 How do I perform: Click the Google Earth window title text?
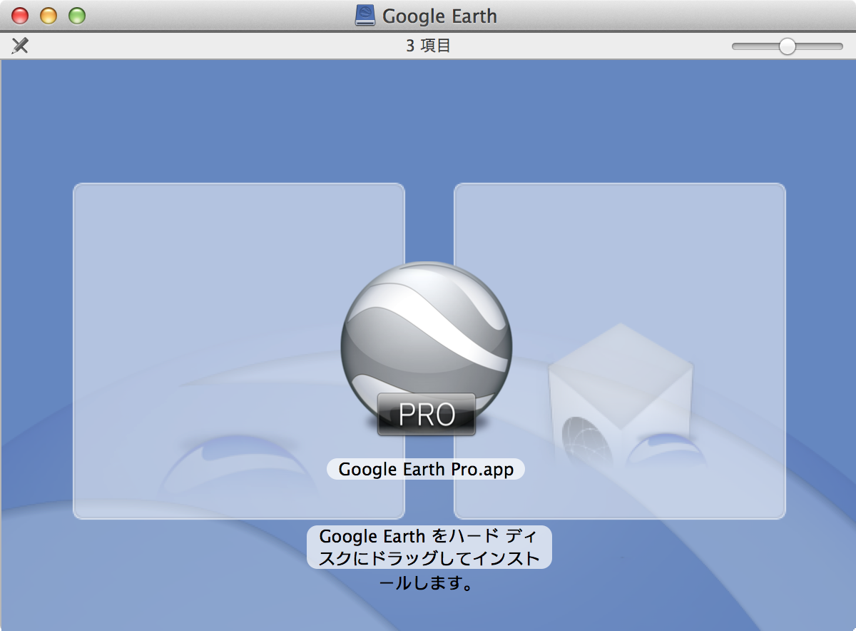click(x=439, y=16)
